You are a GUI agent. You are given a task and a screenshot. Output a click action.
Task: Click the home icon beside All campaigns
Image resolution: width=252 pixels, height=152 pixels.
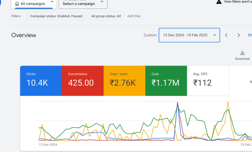[x=17, y=4]
